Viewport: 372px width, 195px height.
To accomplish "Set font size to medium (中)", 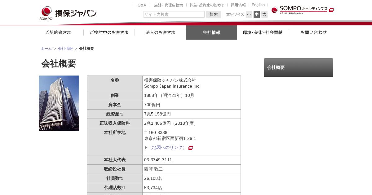I will tap(257, 14).
